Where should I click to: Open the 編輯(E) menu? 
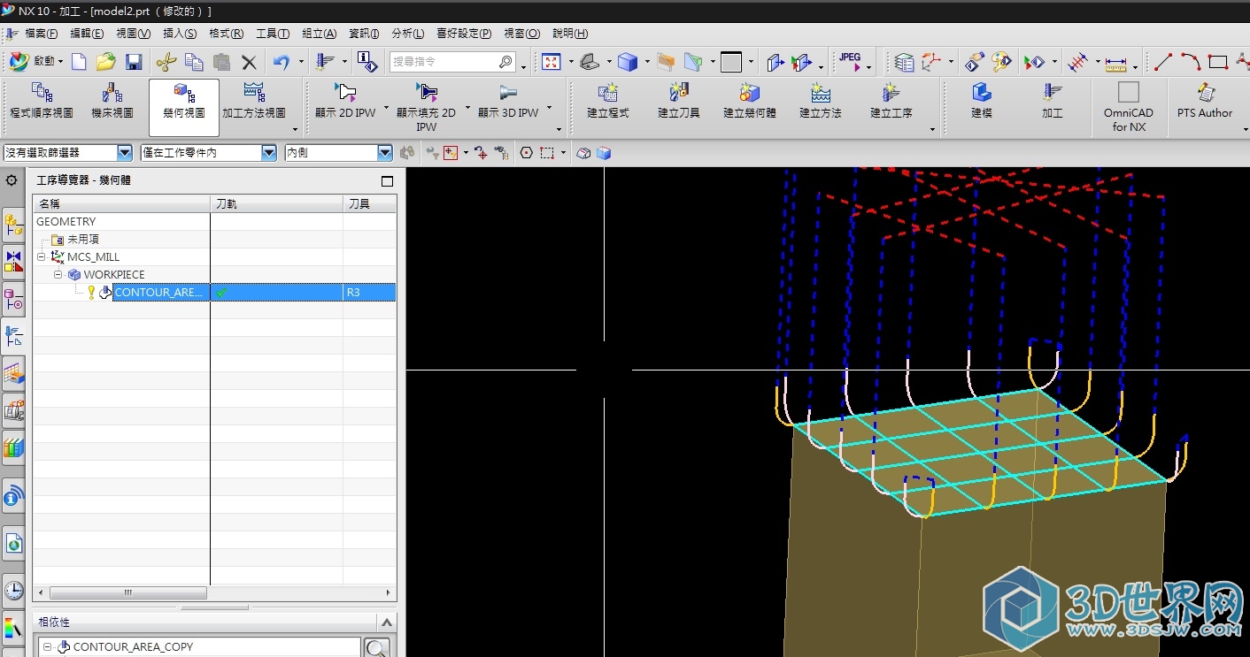click(x=87, y=34)
